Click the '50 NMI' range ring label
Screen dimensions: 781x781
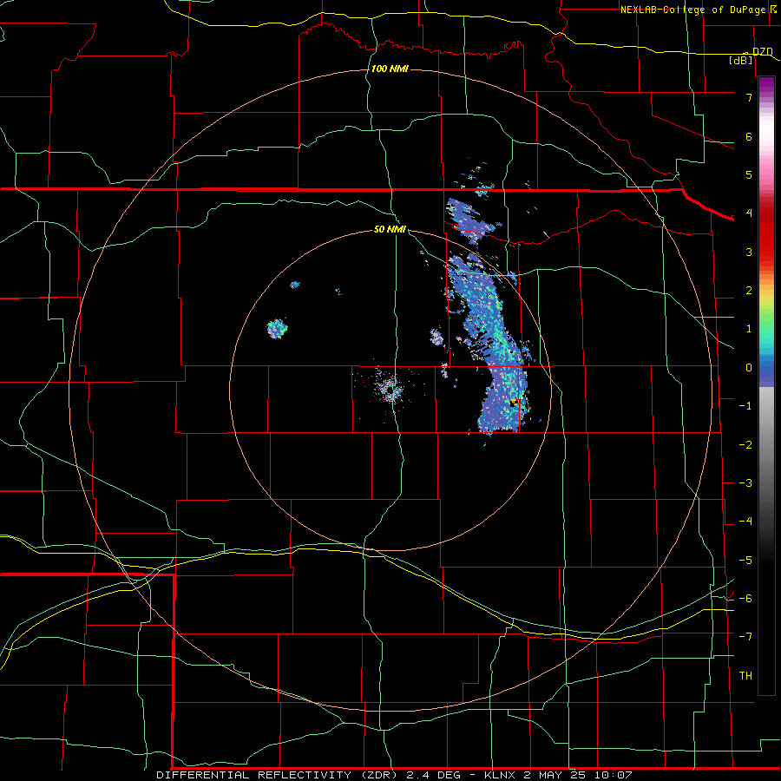pos(390,229)
